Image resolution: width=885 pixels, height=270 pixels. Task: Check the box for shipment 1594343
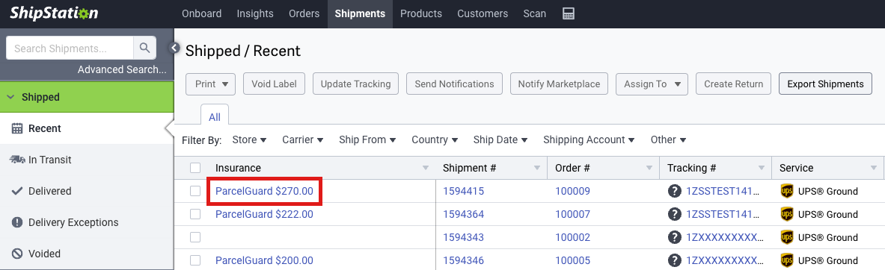coord(195,237)
